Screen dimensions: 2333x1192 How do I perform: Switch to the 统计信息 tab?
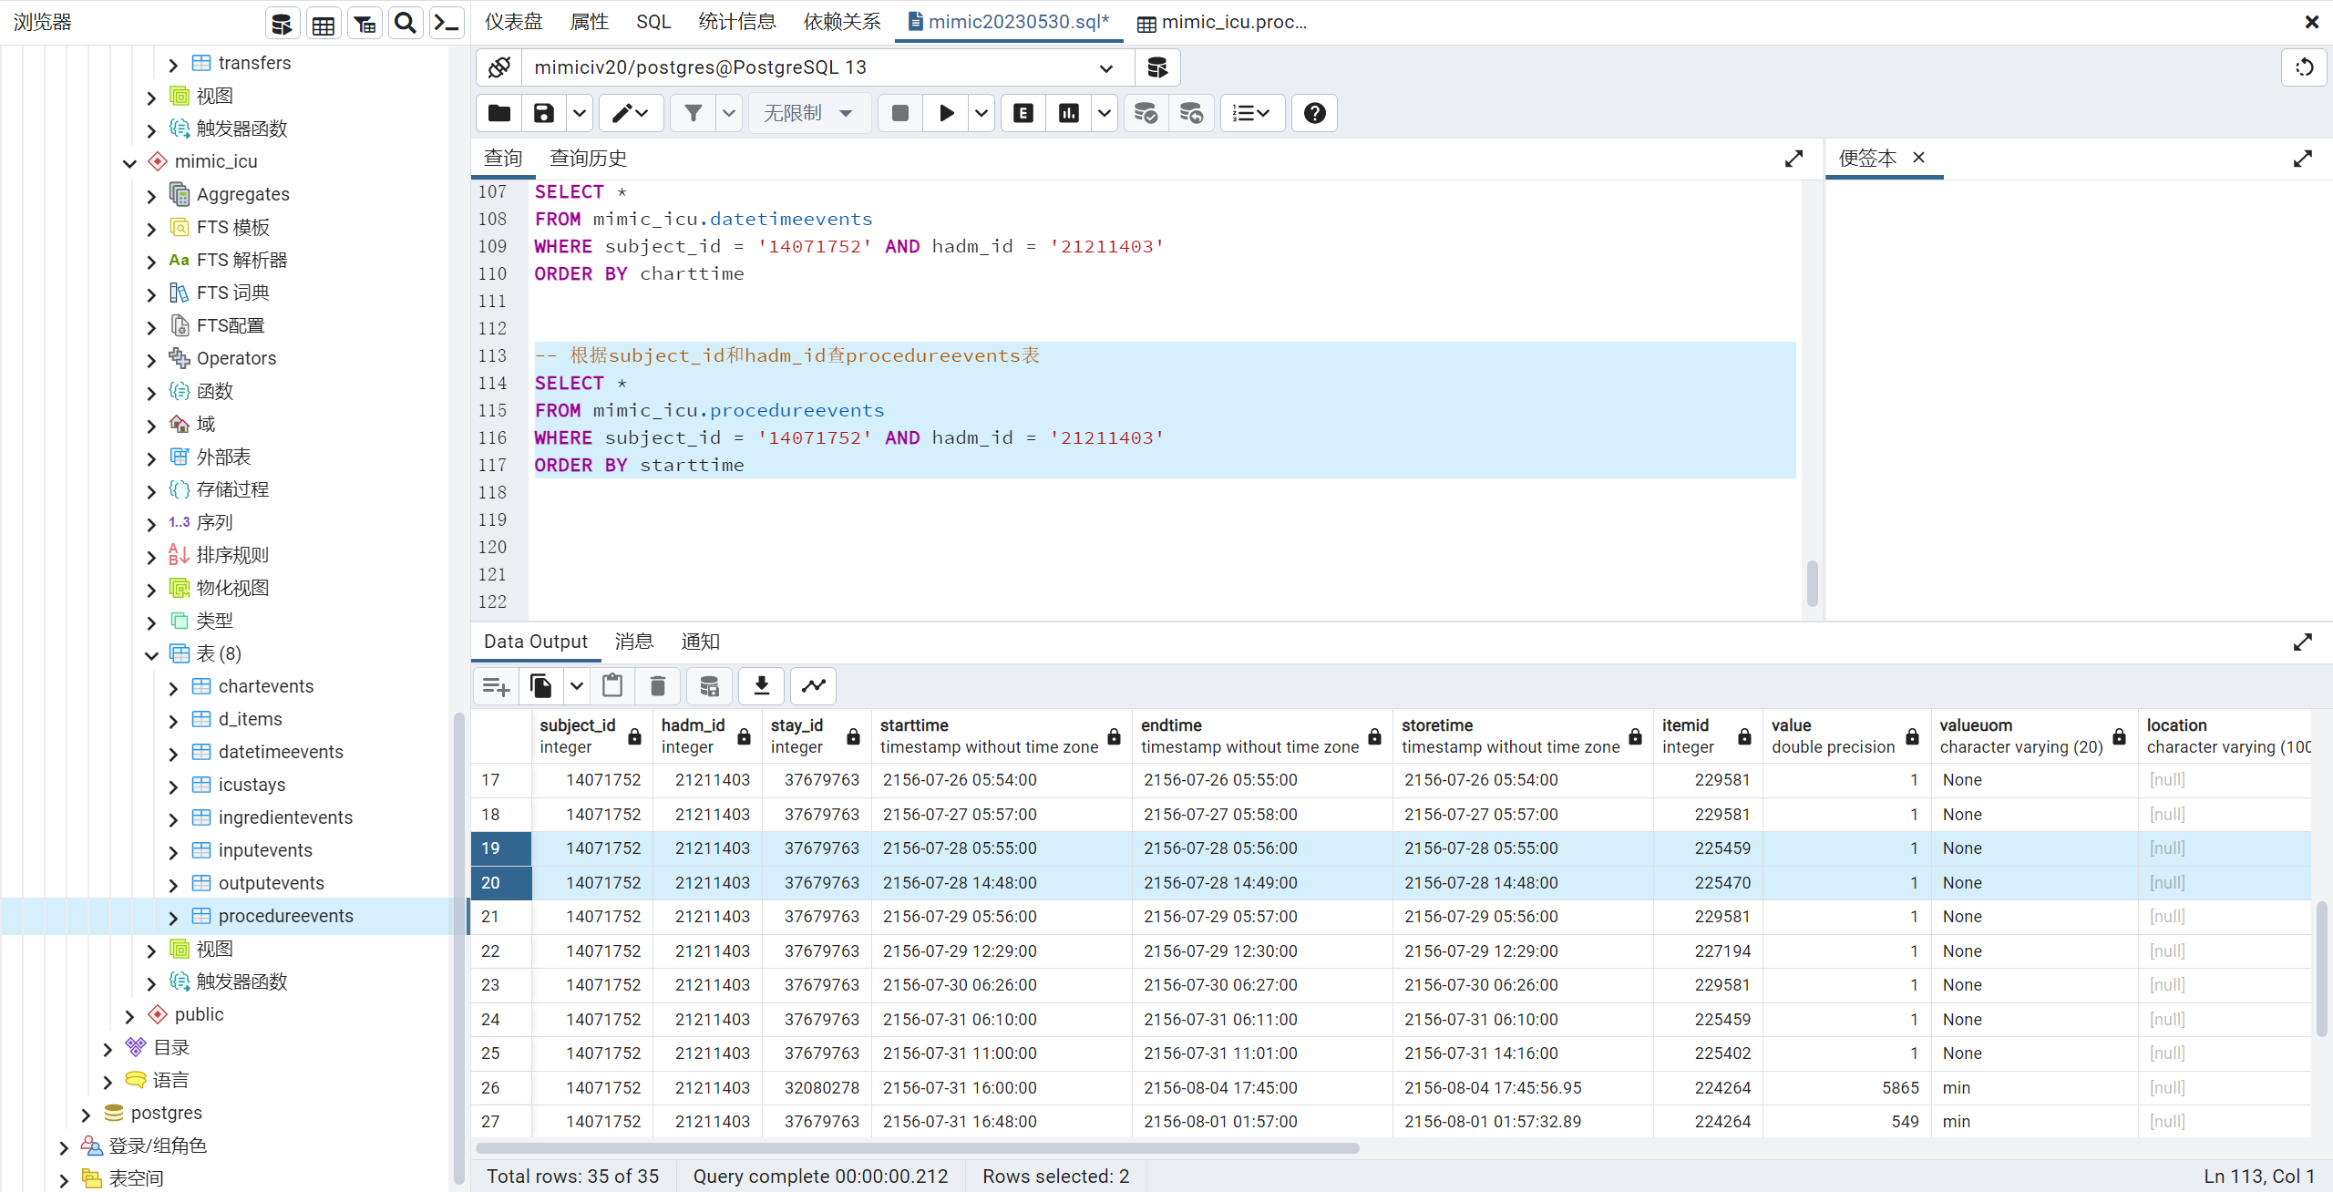737,22
